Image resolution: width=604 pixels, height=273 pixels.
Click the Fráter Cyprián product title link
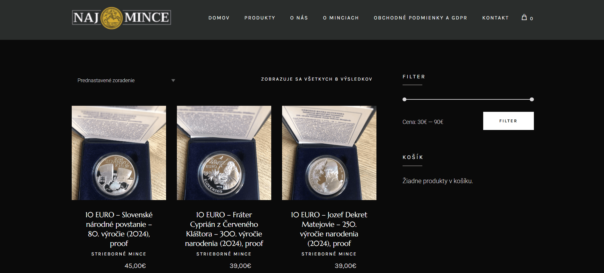click(x=224, y=229)
